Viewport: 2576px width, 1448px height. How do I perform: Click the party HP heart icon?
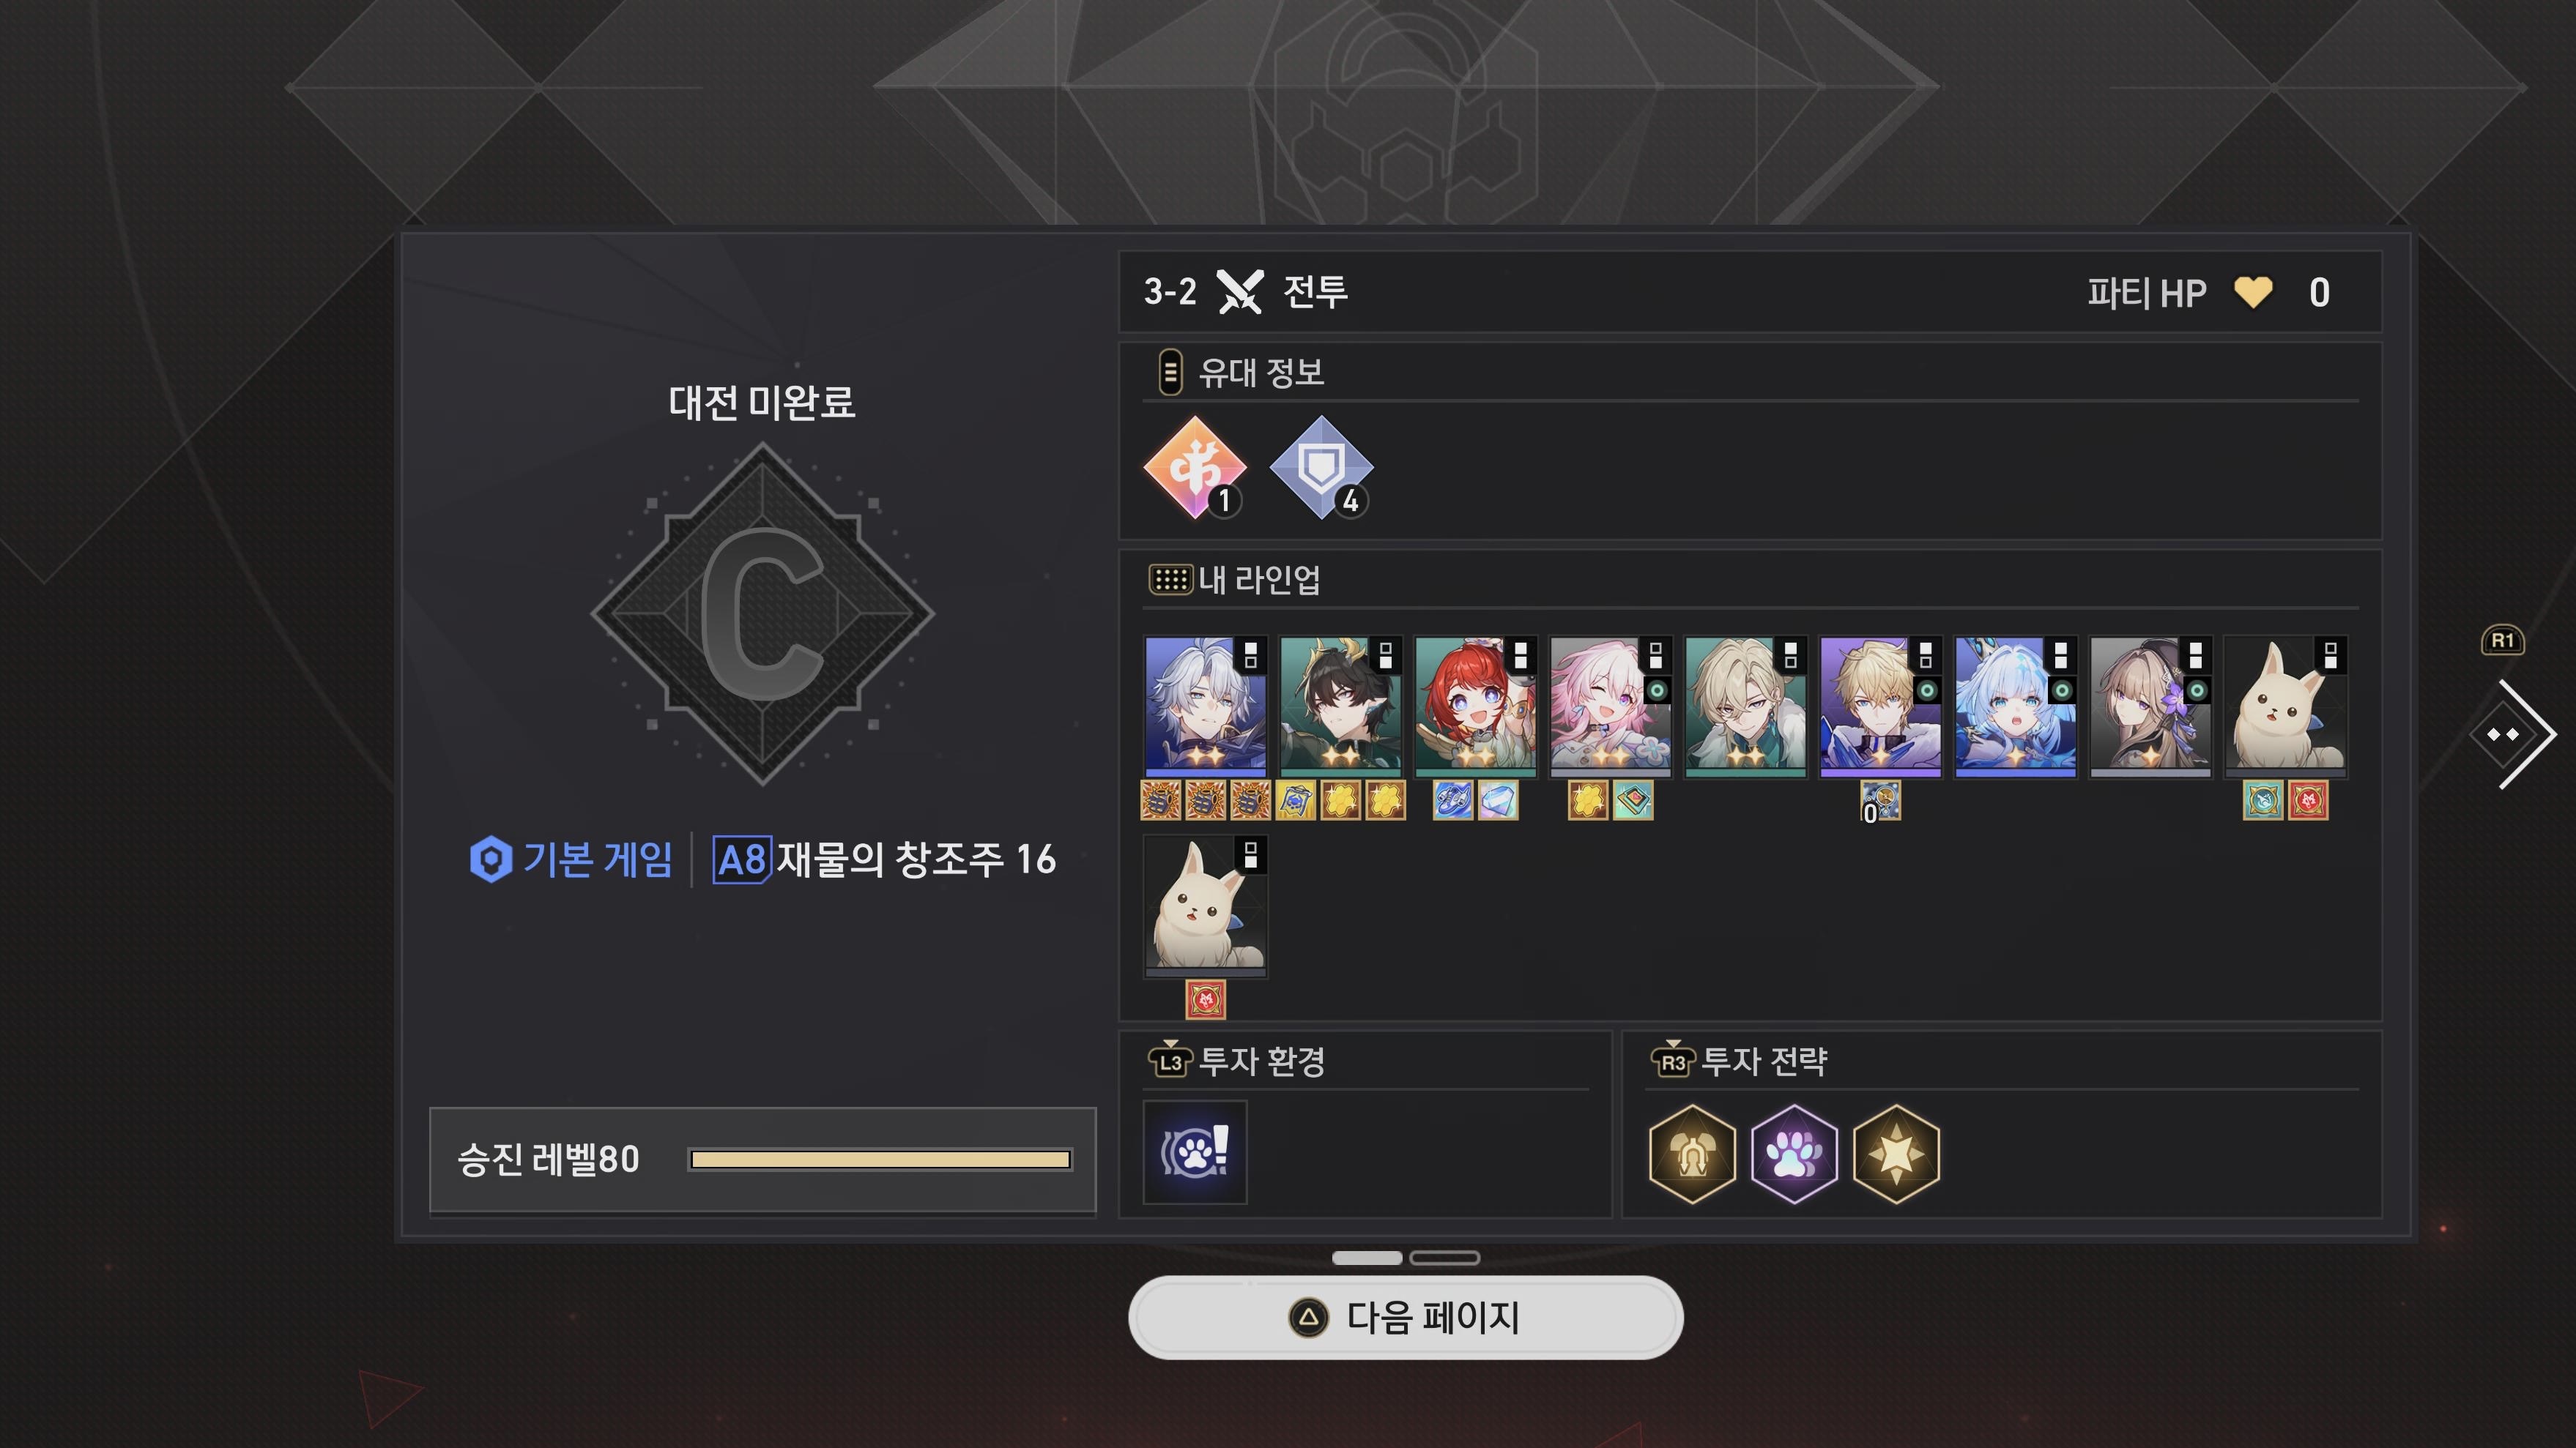pyautogui.click(x=2253, y=293)
